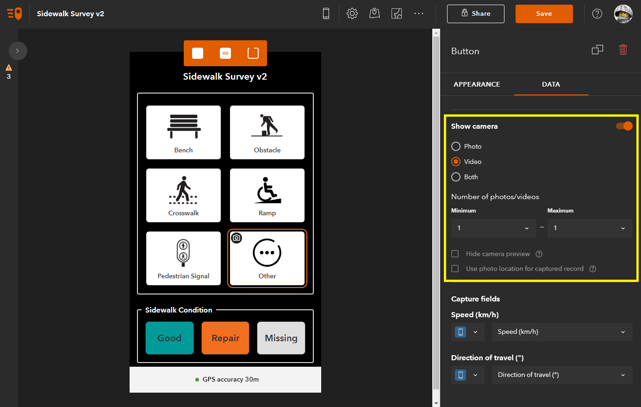This screenshot has height=407, width=641.
Task: Delete the Button with the trash icon
Action: click(x=623, y=50)
